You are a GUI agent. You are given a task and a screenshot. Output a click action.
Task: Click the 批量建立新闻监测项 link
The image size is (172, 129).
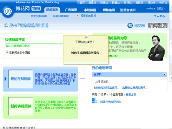click(x=135, y=88)
